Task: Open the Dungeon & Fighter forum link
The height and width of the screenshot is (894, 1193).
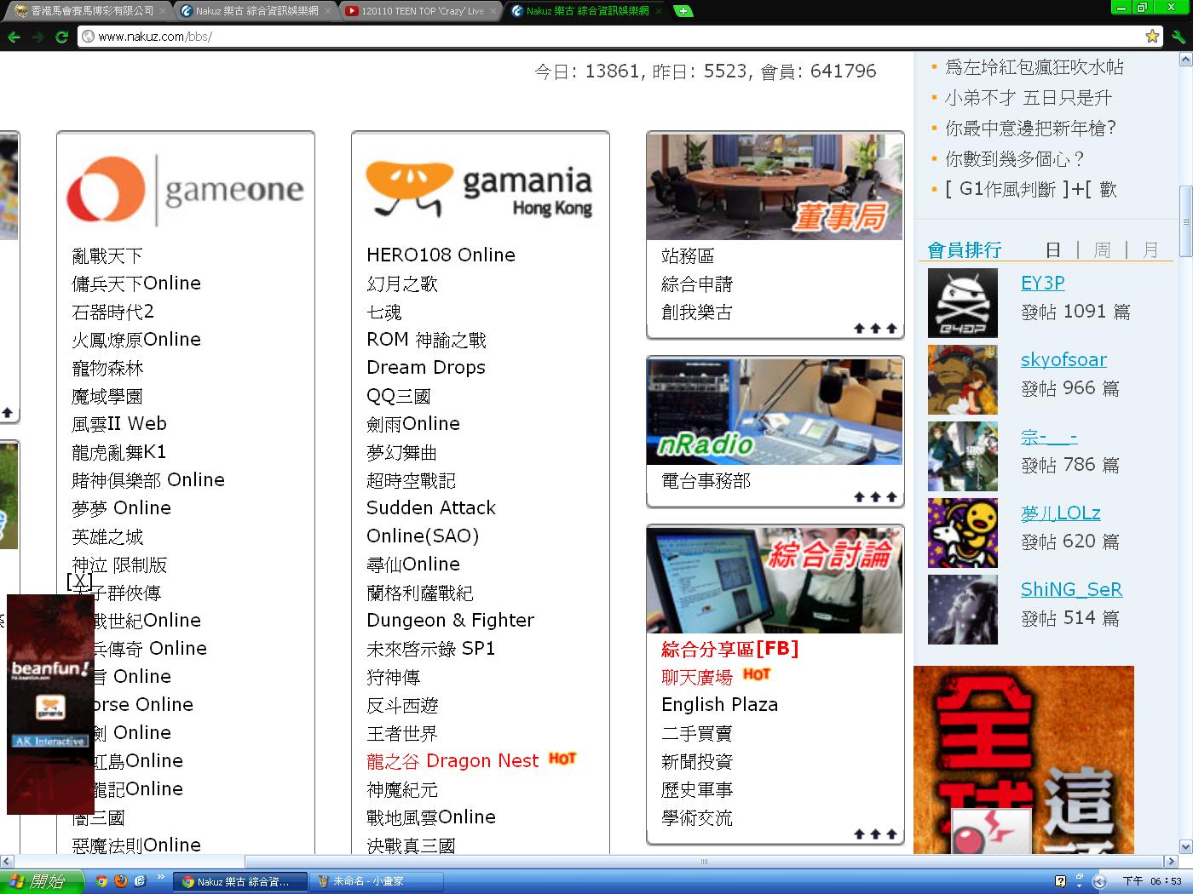Action: (x=450, y=620)
